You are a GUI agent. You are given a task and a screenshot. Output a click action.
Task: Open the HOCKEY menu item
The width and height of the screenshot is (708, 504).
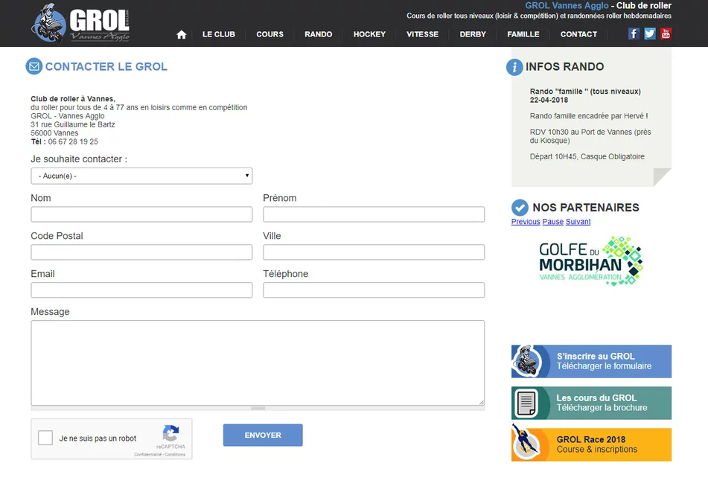pos(369,34)
